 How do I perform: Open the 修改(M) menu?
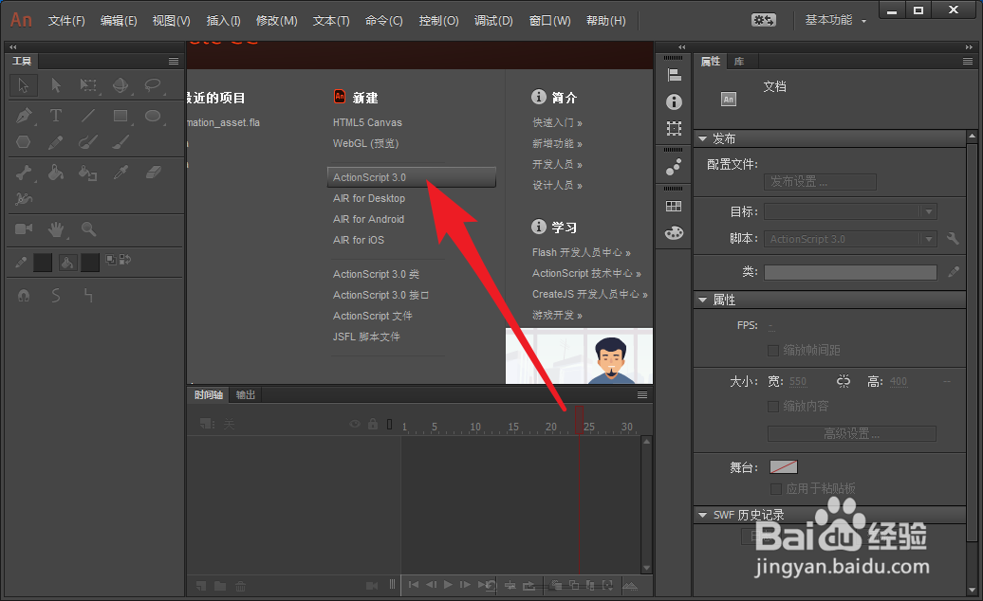click(276, 21)
